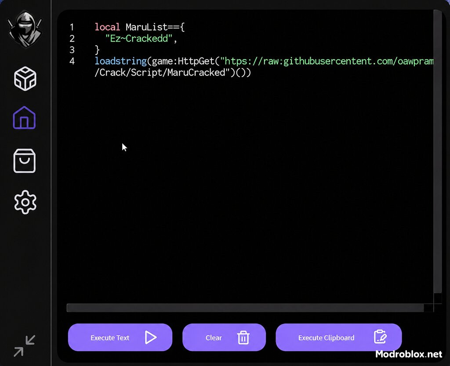Click the Execute Clipboard button
The width and height of the screenshot is (450, 366).
(x=339, y=337)
